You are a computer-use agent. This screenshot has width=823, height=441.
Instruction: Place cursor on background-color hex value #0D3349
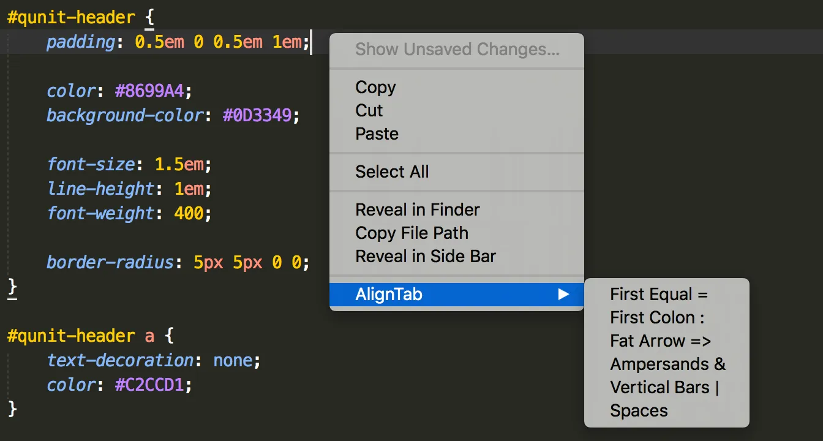[257, 116]
